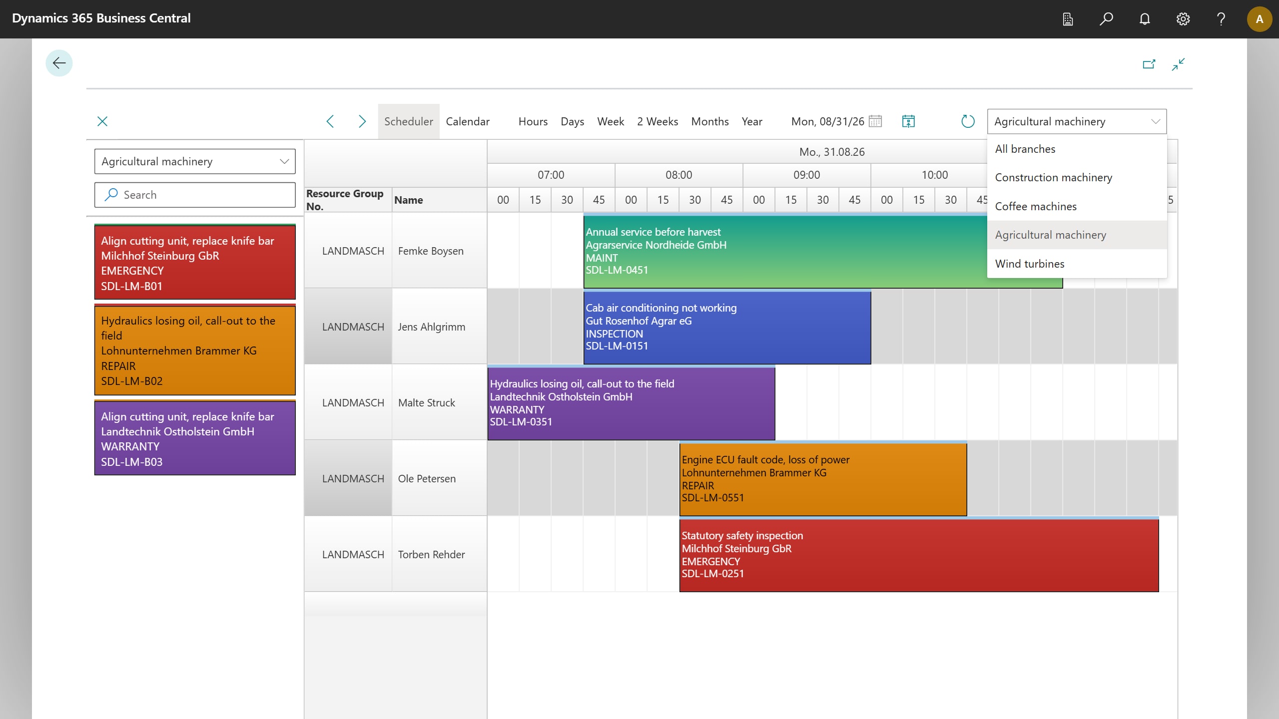Click Ole Petersen resource name
Viewport: 1279px width, 719px height.
(427, 479)
